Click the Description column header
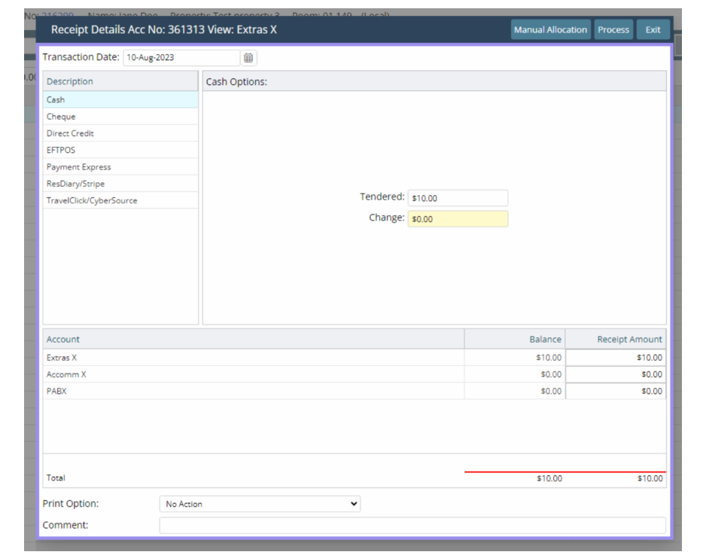This screenshot has height=558, width=703. pos(120,81)
